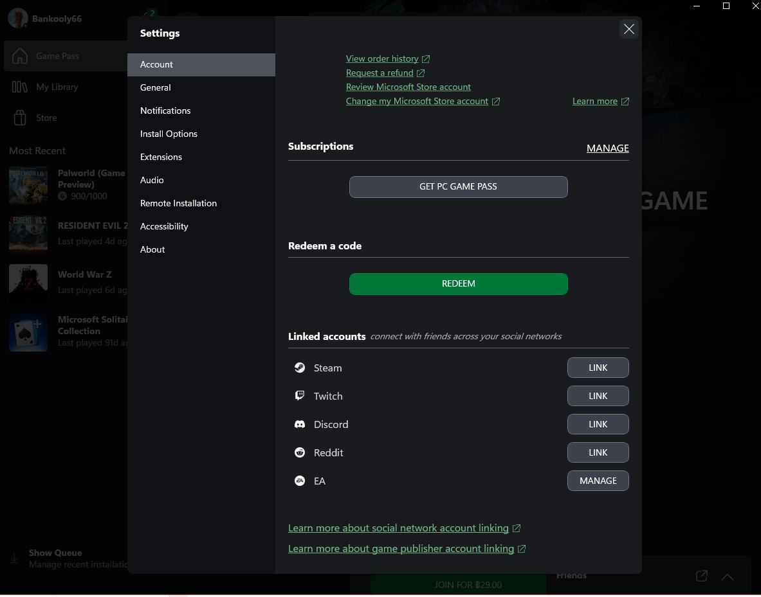Link the Discord account
Screen dimensions: 761x597
[598, 424]
